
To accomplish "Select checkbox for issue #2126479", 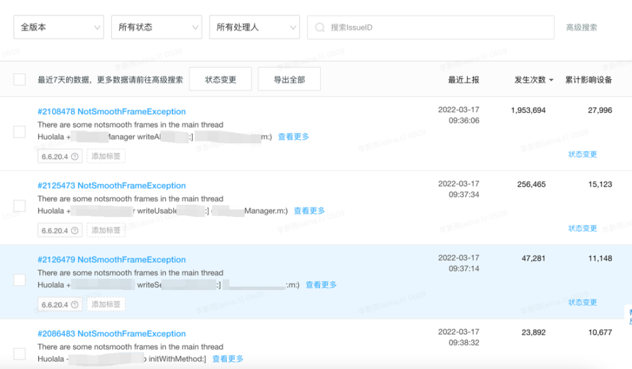I will click(19, 280).
